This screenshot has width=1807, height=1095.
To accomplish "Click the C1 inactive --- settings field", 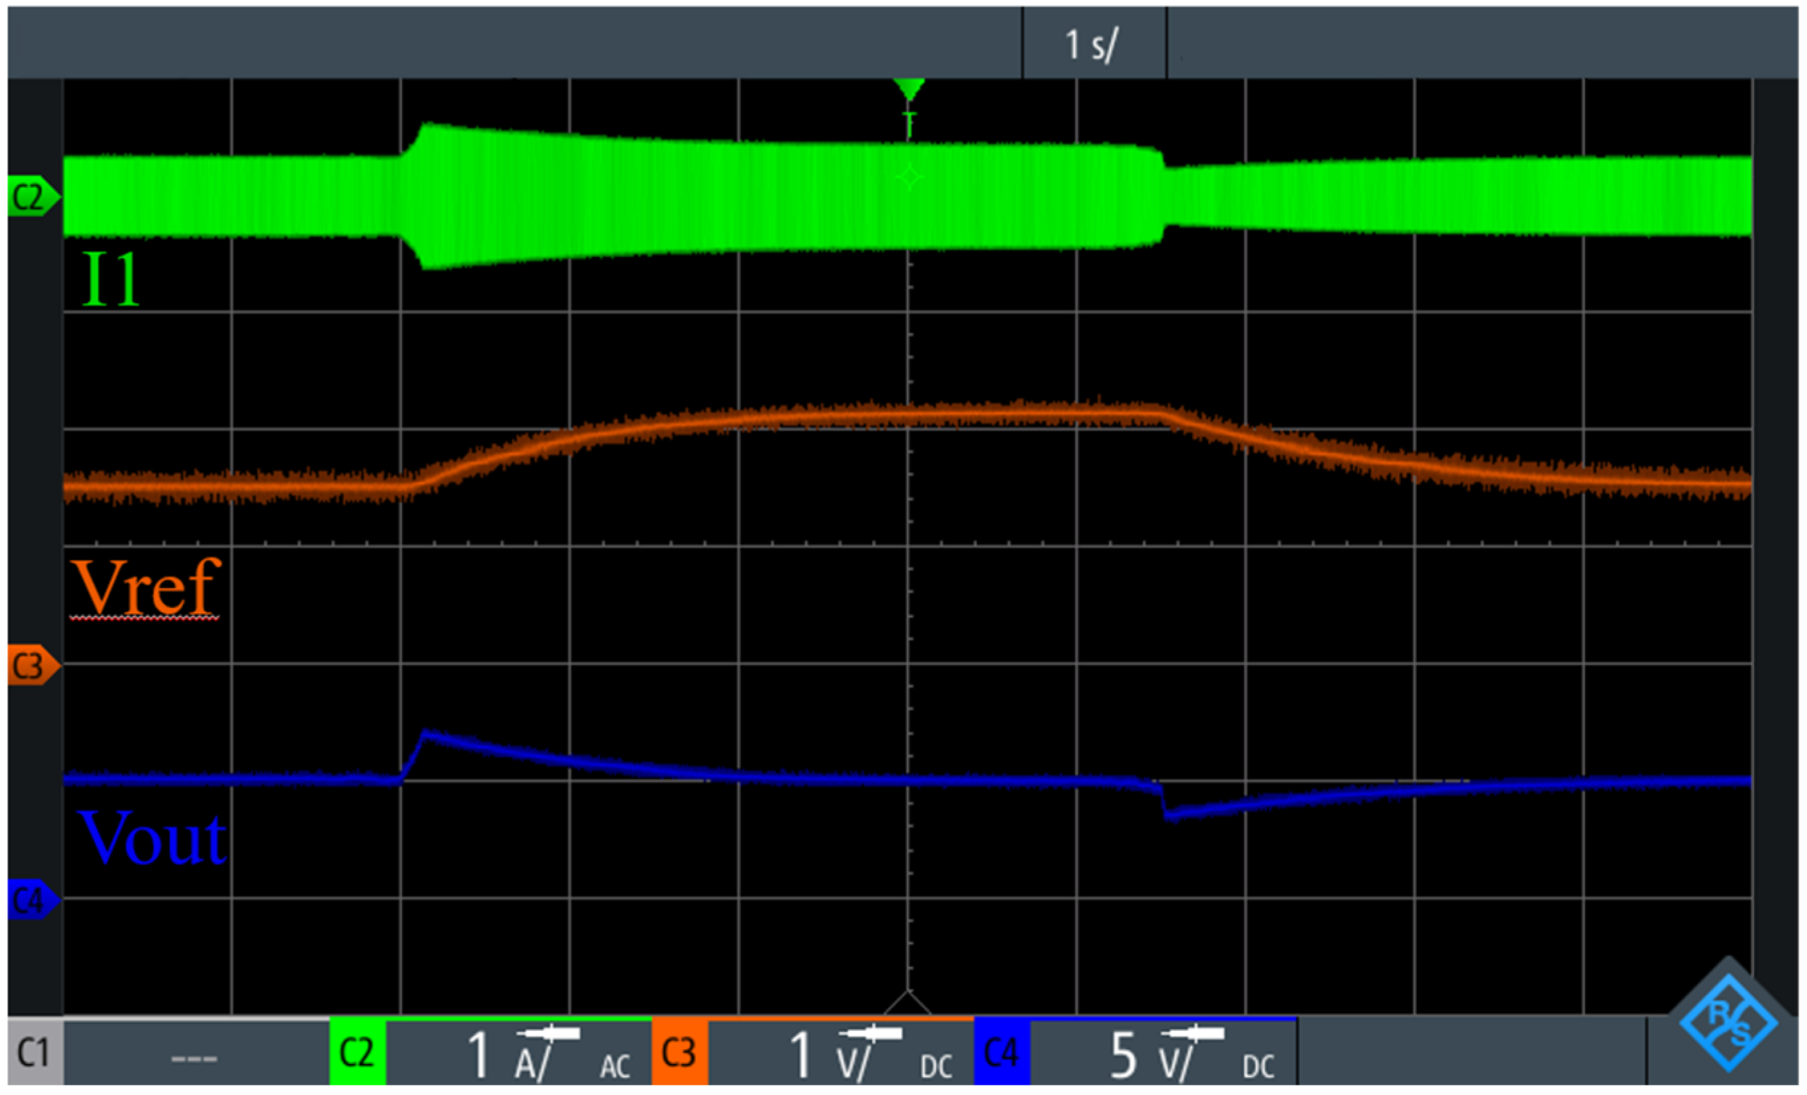I will click(x=196, y=1053).
